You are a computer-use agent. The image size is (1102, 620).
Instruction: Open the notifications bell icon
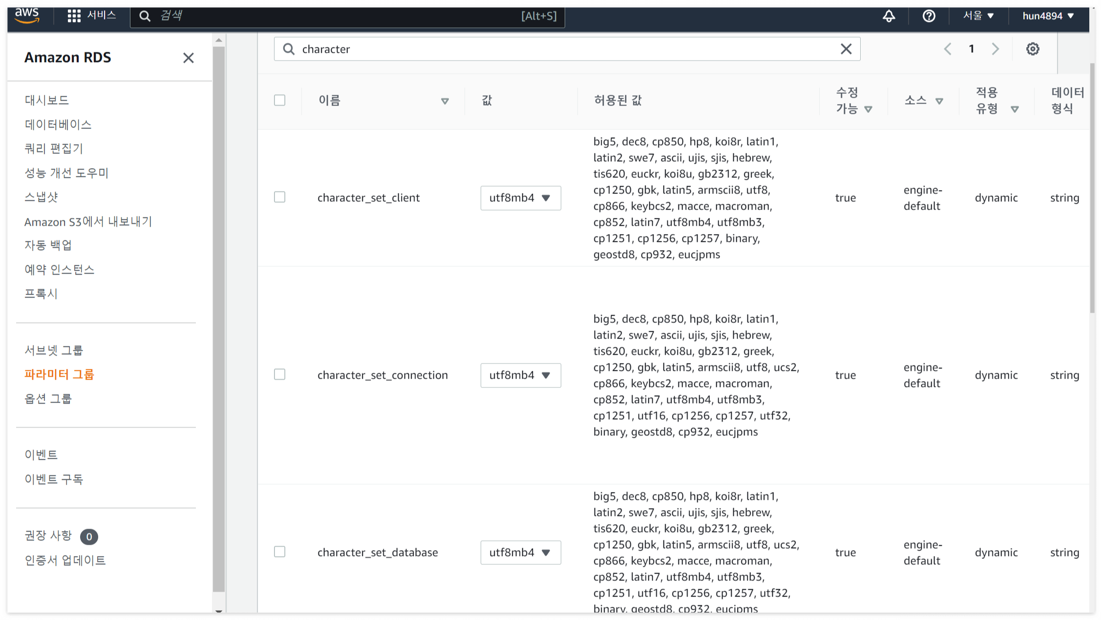pos(889,16)
